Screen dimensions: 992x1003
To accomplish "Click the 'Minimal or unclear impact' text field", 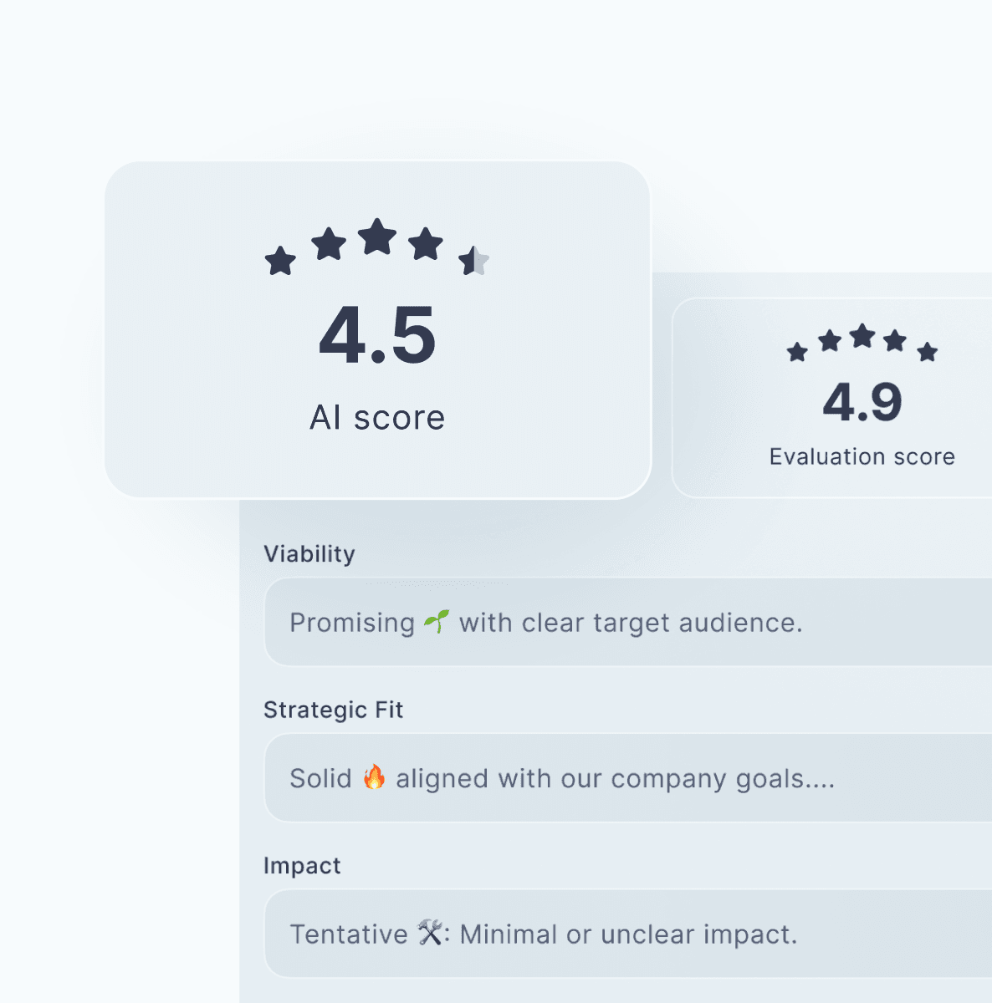I will [x=627, y=934].
